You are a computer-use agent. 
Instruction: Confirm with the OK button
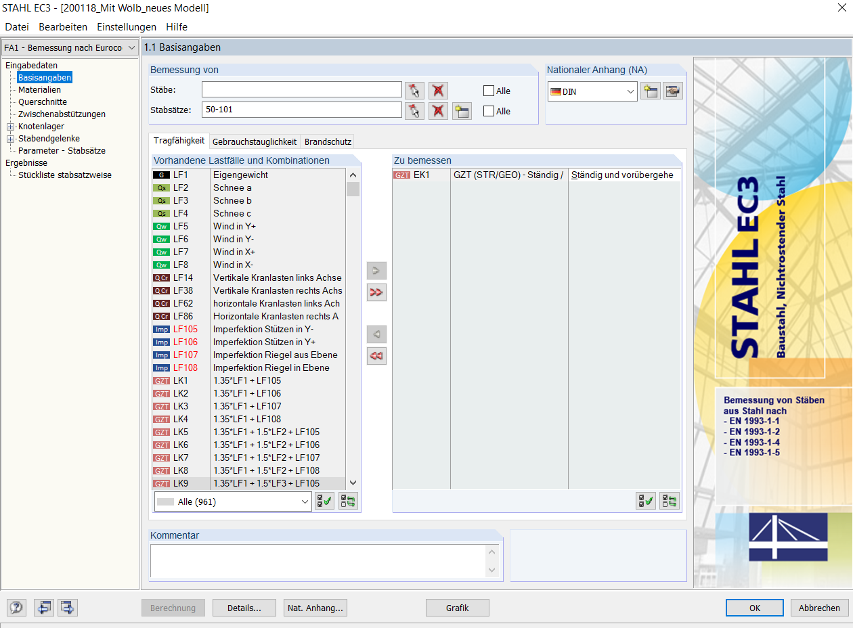(x=755, y=608)
